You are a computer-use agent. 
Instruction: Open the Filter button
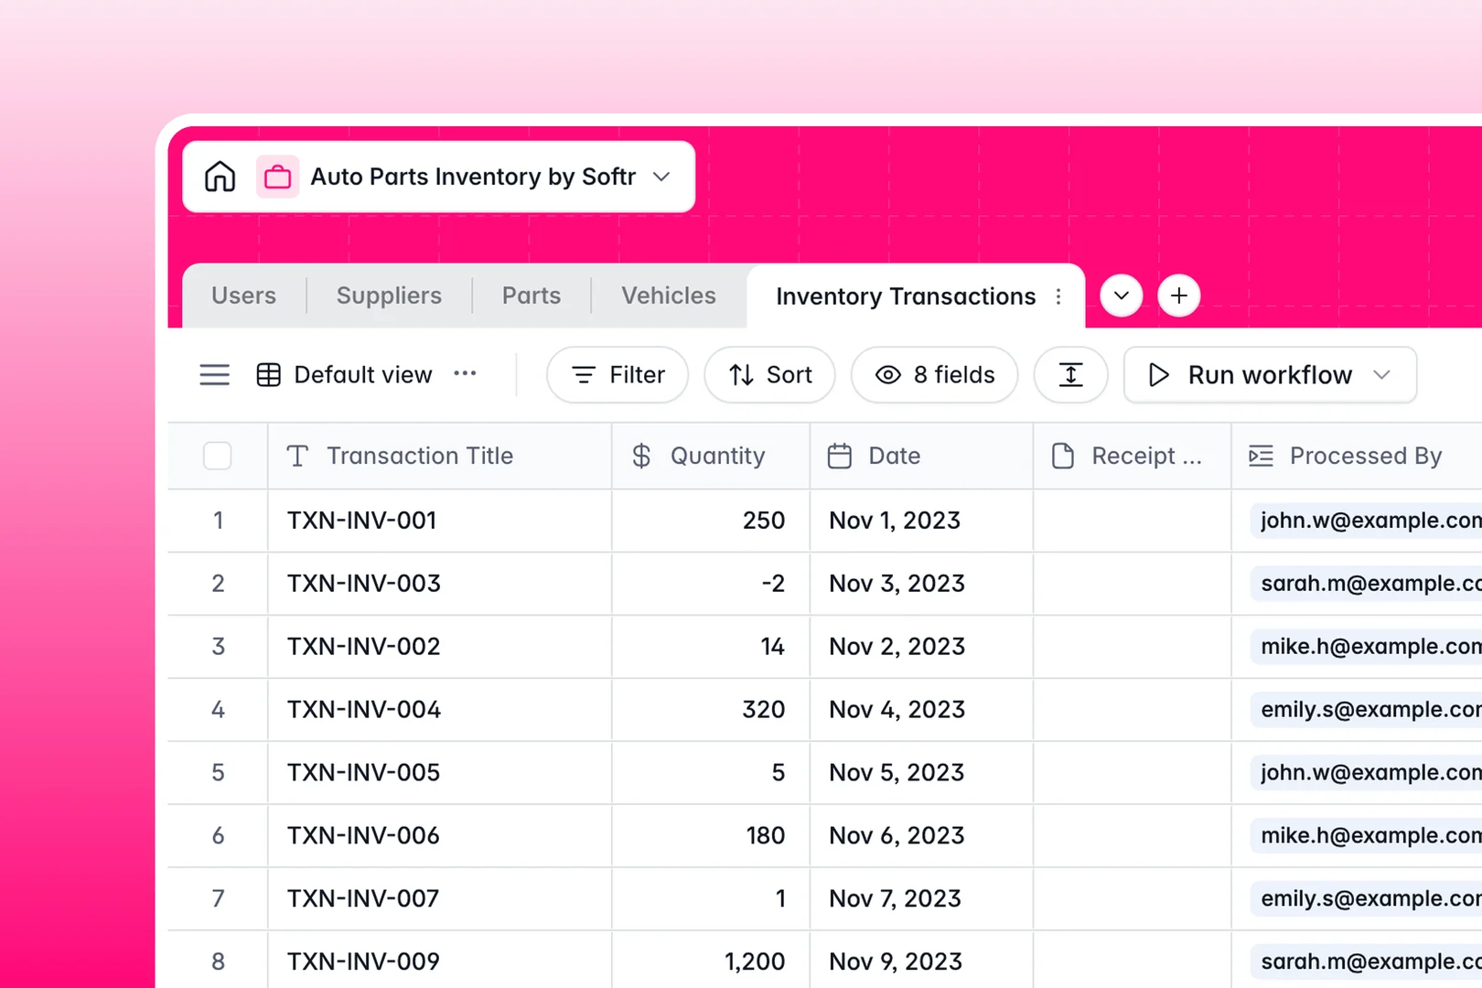click(x=617, y=375)
